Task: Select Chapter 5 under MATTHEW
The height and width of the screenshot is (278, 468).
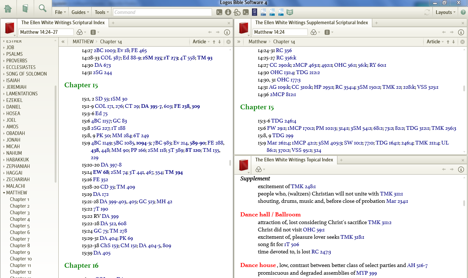Action: click(x=20, y=226)
